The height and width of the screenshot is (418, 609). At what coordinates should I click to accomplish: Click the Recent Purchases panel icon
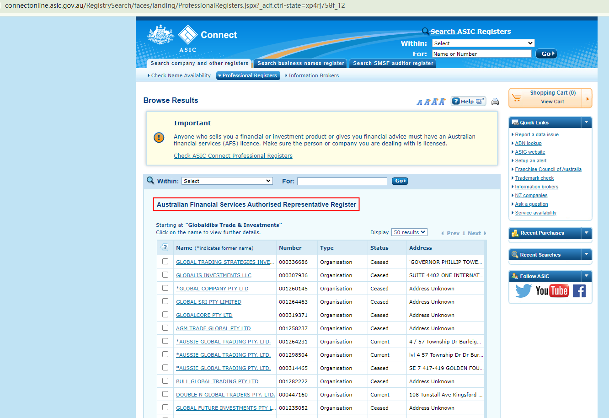click(515, 233)
